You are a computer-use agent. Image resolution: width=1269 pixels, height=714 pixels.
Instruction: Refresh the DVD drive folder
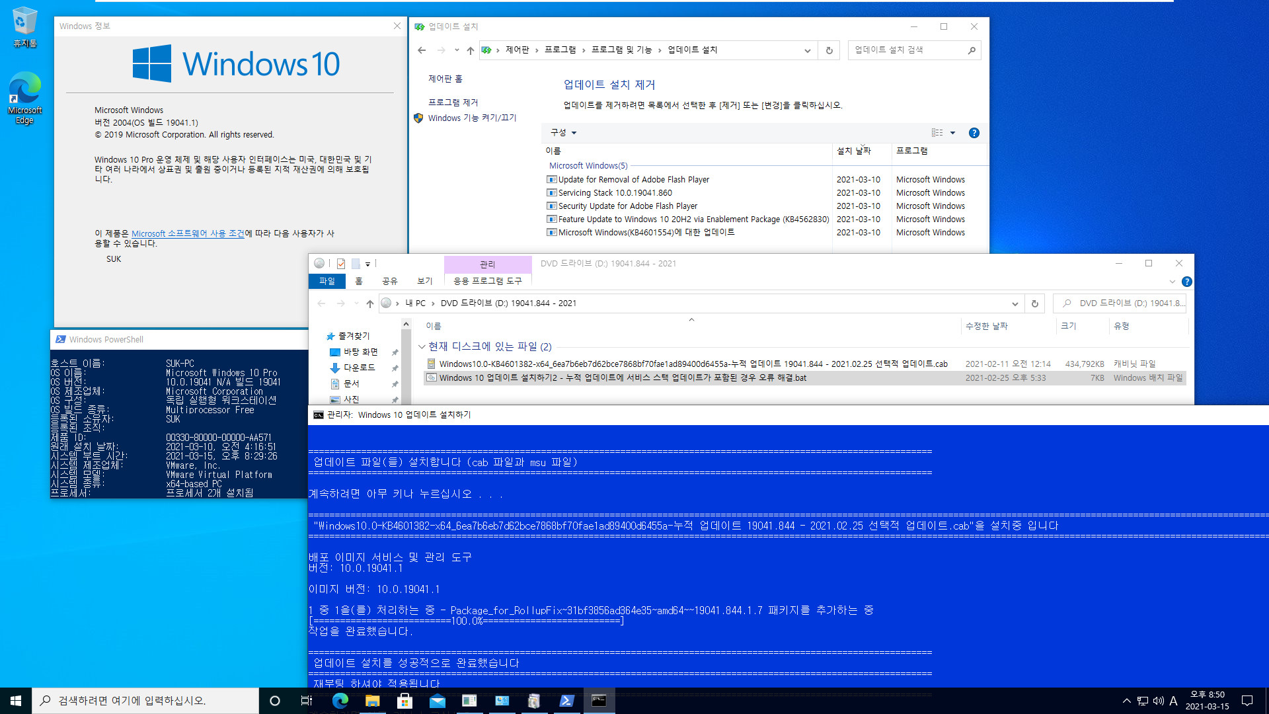click(1035, 303)
